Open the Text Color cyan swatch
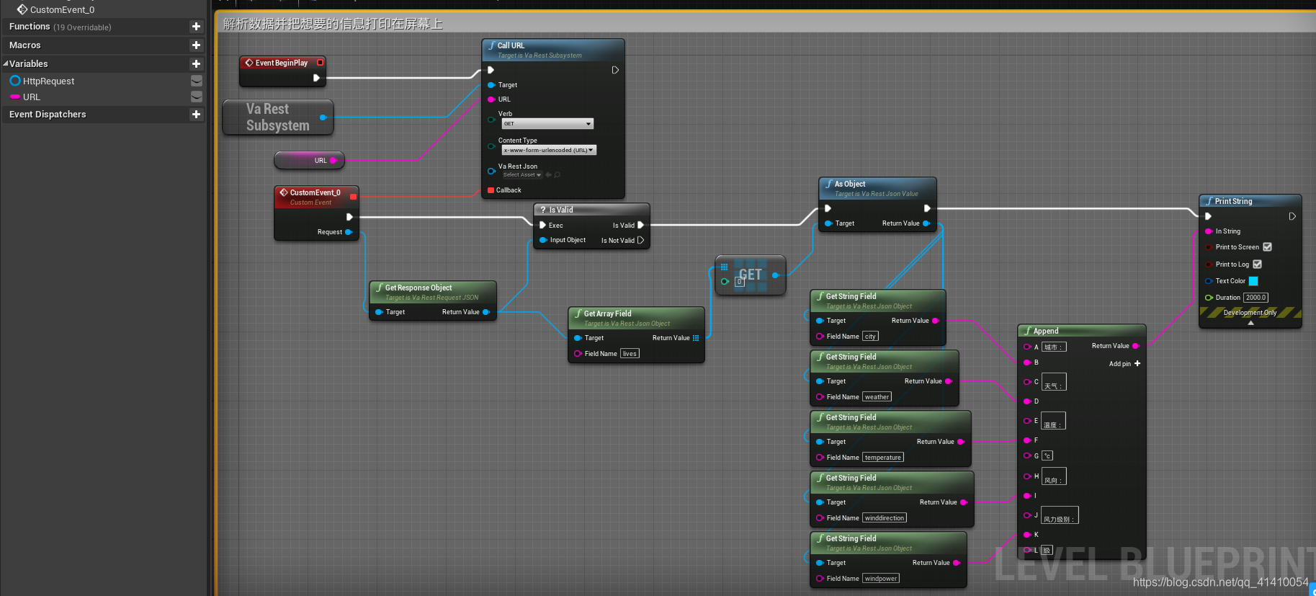1316x596 pixels. click(x=1253, y=281)
